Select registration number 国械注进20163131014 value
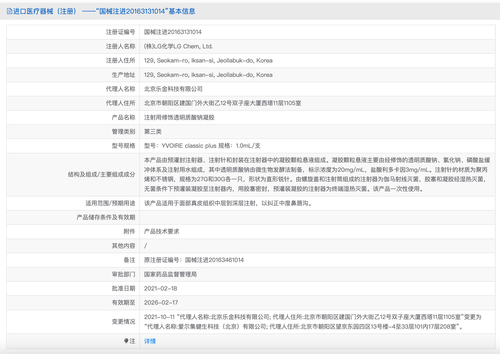This screenshot has height=354, width=500. tap(173, 32)
